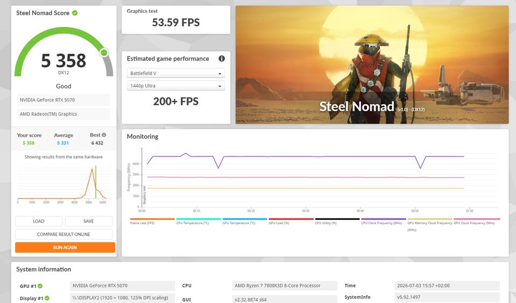
Task: Click the info icon beside Best score
Action: click(x=104, y=135)
